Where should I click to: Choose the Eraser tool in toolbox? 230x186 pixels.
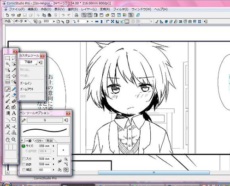point(14,95)
